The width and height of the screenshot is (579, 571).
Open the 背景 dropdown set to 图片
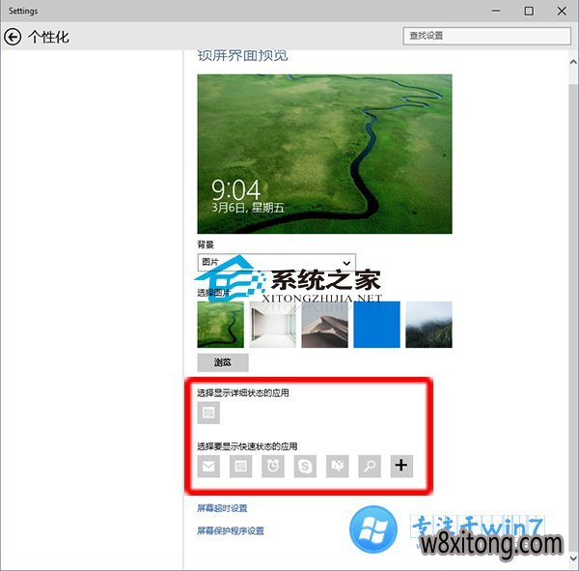click(x=276, y=263)
